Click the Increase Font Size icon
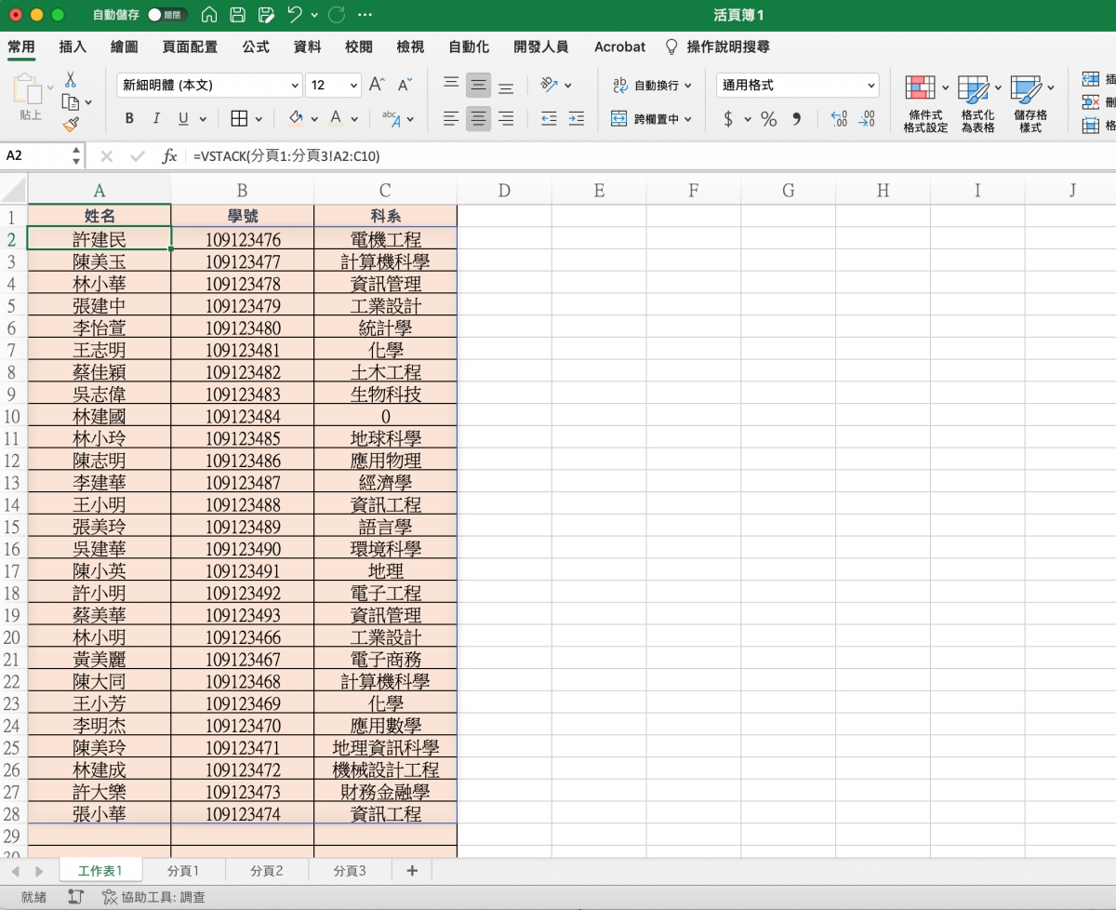The width and height of the screenshot is (1116, 910). [377, 85]
